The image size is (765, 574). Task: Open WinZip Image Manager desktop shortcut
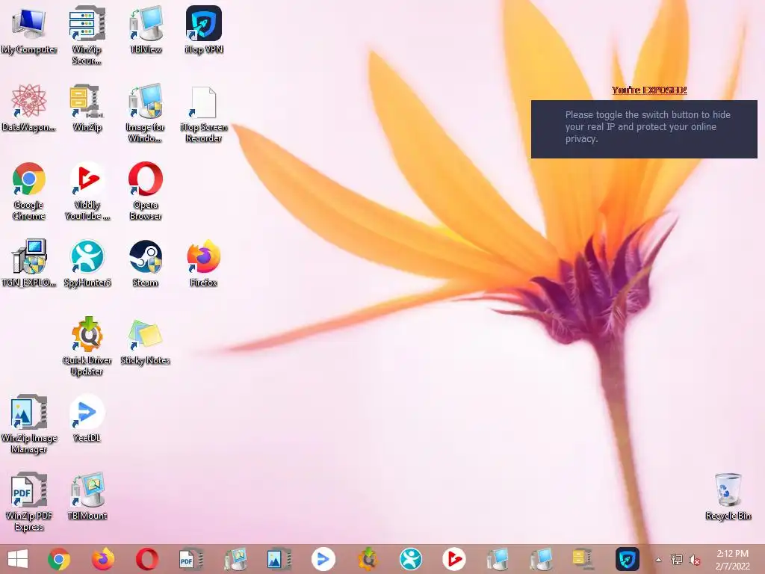pos(29,425)
